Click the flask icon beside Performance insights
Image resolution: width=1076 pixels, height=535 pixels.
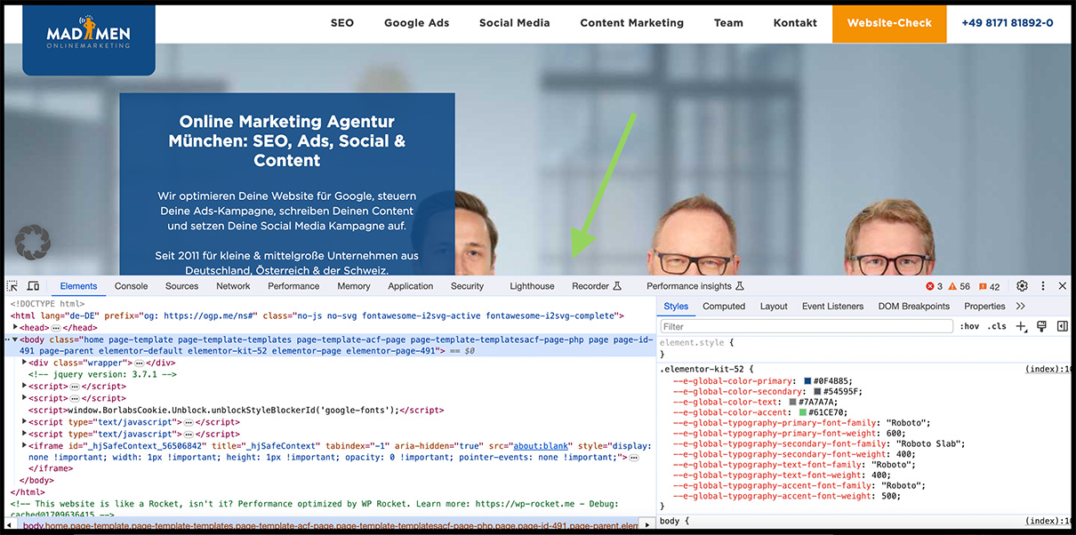pyautogui.click(x=739, y=286)
